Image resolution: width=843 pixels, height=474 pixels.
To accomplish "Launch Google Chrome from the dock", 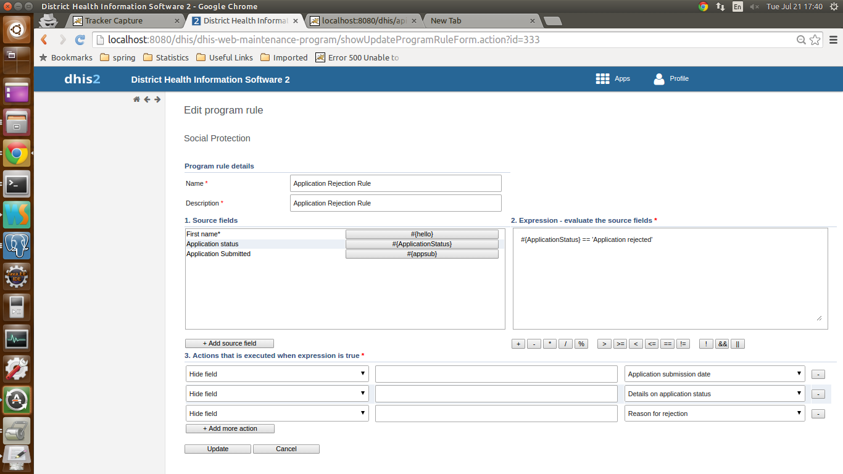I will (17, 153).
